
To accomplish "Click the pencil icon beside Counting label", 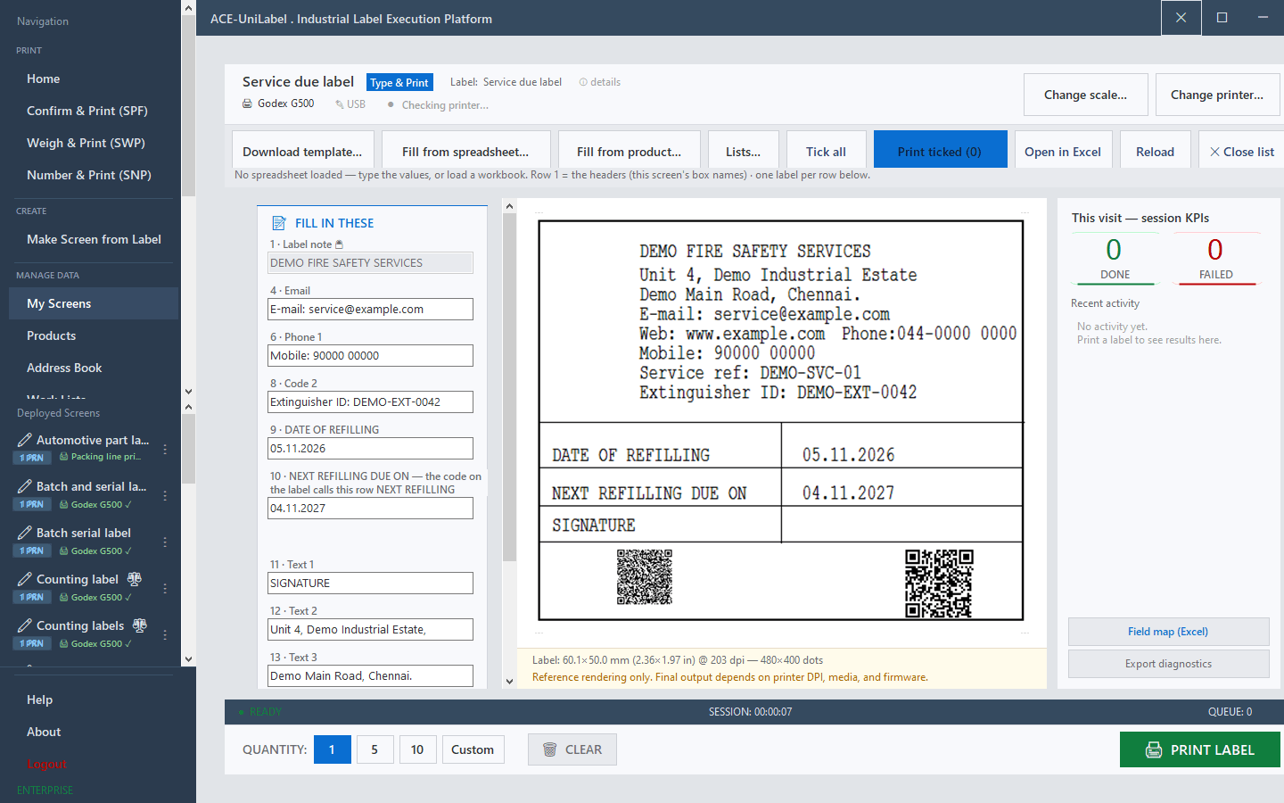I will tap(25, 579).
